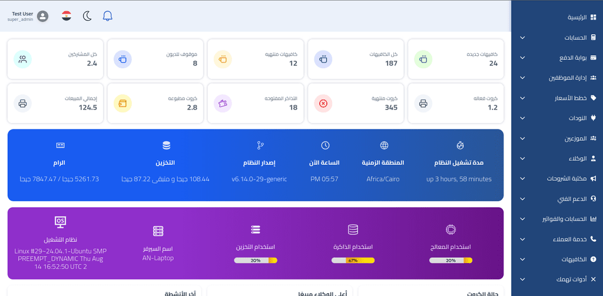This screenshot has height=296, width=603.
Task: Click the printer icon on إجمالي المبيعات card
Action: (x=23, y=104)
